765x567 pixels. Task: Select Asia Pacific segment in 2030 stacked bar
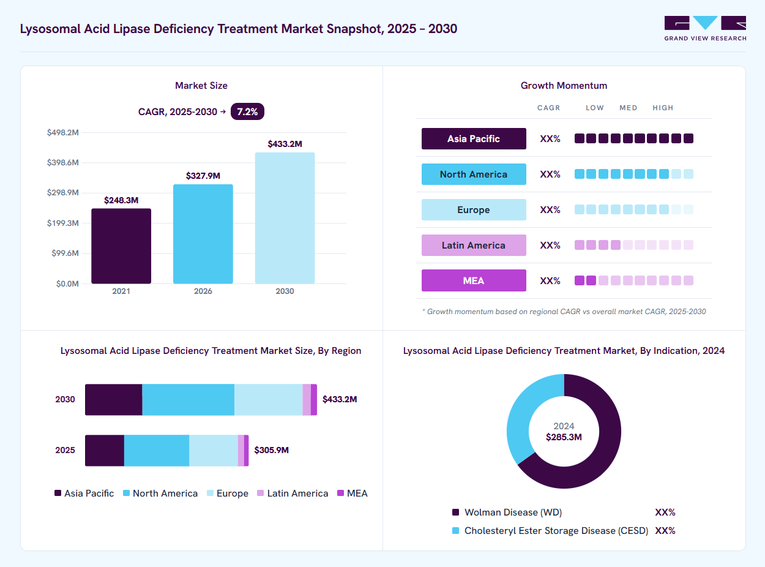tap(114, 400)
